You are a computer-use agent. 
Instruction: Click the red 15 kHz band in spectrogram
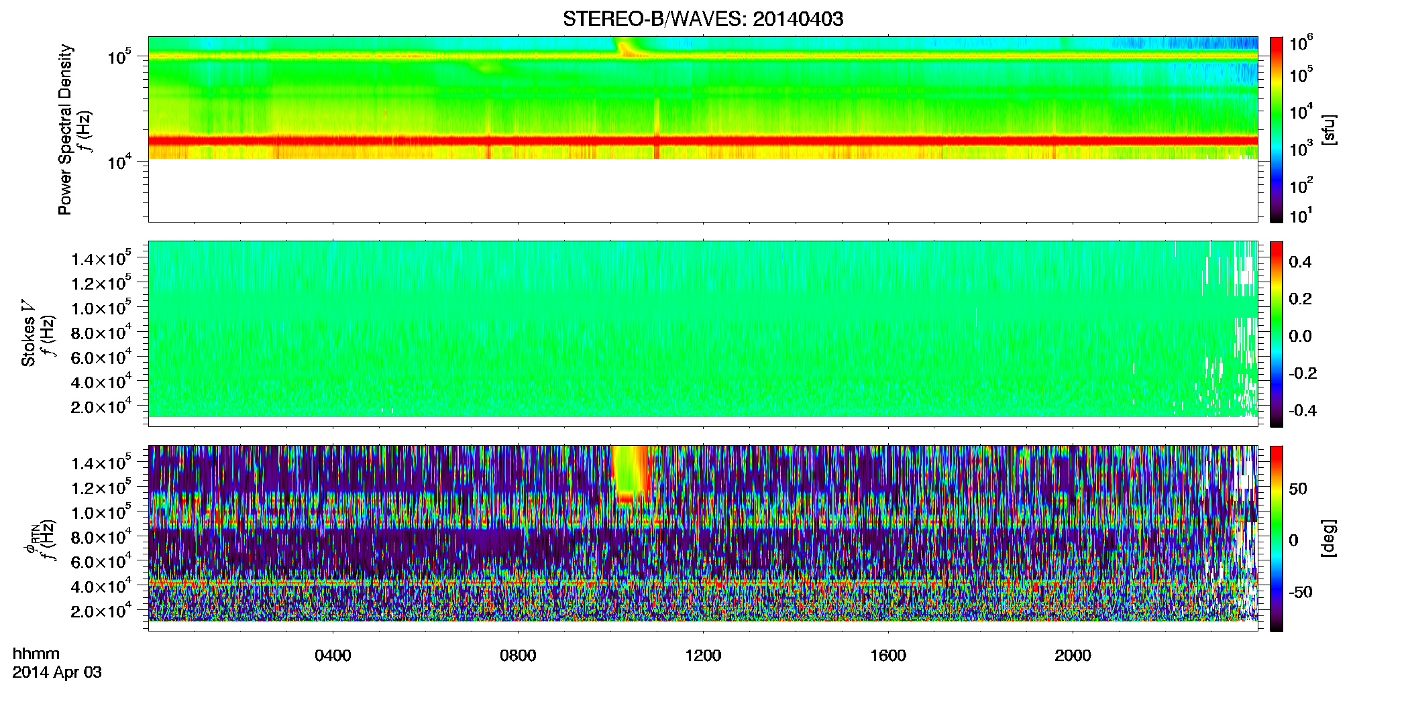point(703,141)
